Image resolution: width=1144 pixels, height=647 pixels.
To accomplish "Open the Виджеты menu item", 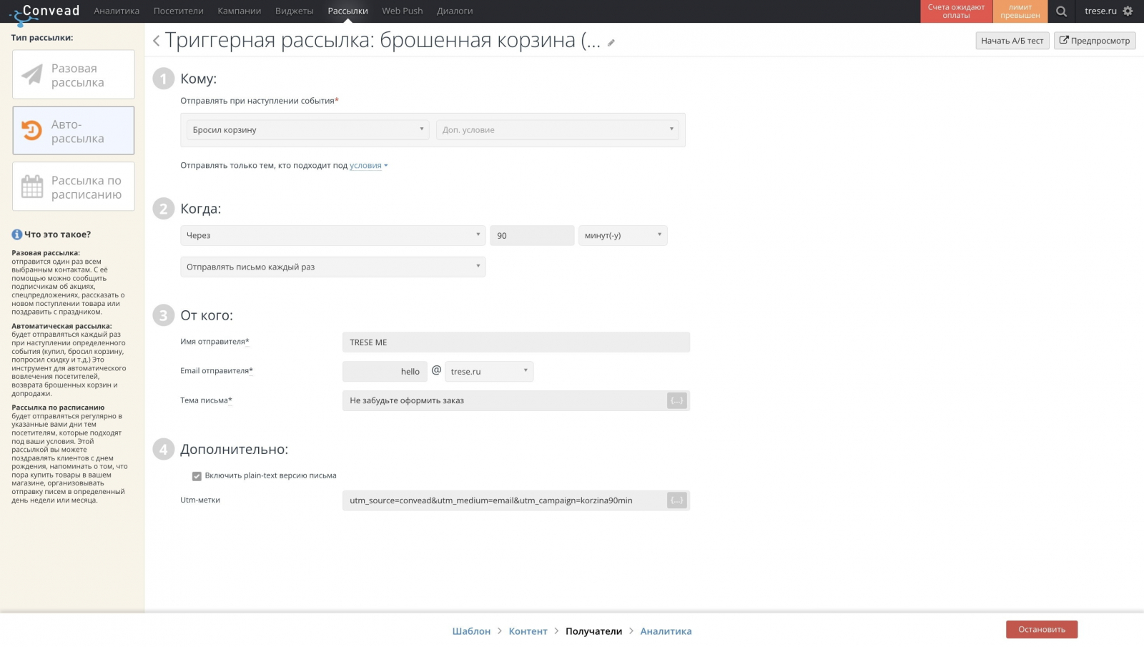I will coord(294,11).
